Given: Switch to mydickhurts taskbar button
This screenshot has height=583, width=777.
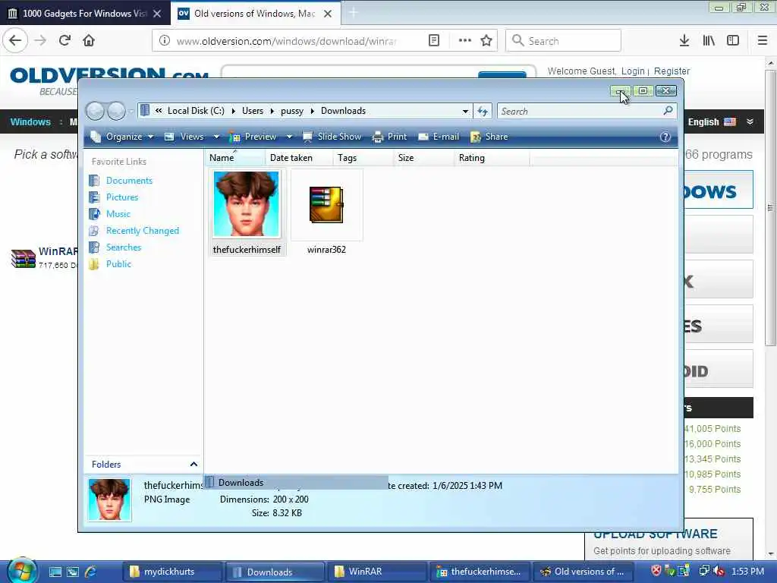Looking at the screenshot, I should (x=172, y=572).
